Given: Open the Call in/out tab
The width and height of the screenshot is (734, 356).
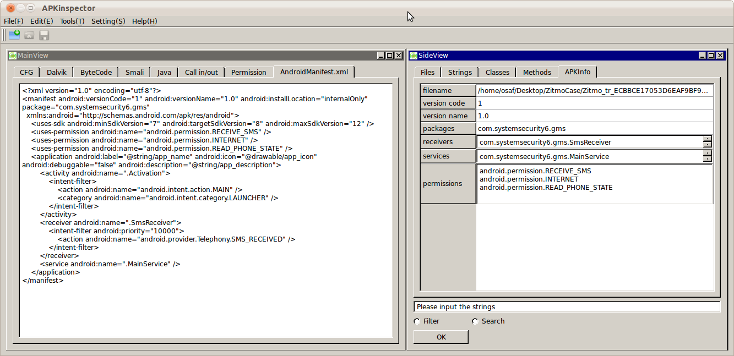Looking at the screenshot, I should 201,72.
